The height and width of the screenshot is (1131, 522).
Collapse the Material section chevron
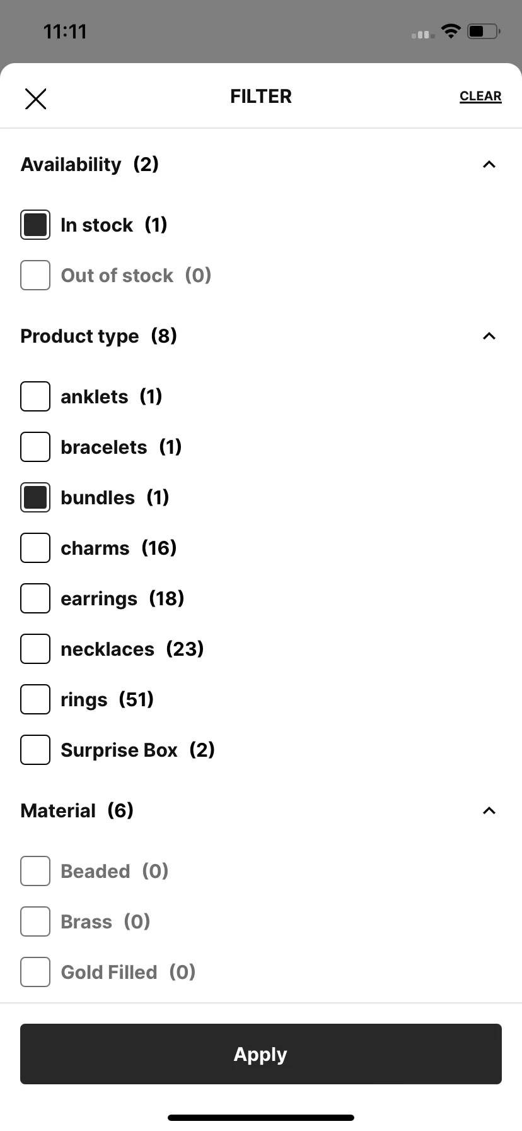pyautogui.click(x=489, y=811)
